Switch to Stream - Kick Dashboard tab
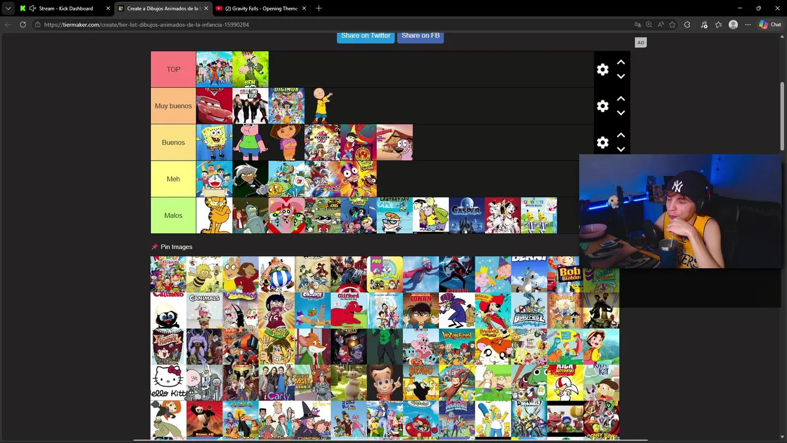 pyautogui.click(x=66, y=9)
